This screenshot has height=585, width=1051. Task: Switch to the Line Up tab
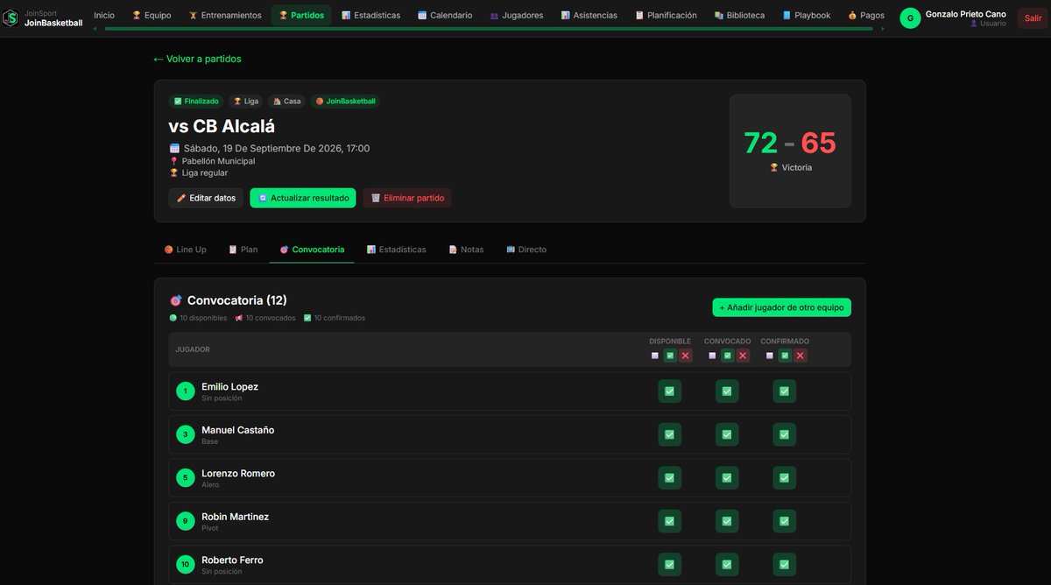pos(185,250)
